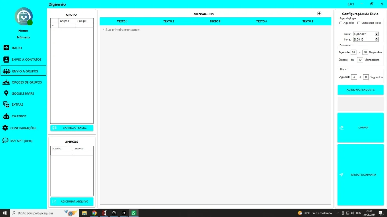Click the group people icon

pyautogui.click(x=6, y=71)
